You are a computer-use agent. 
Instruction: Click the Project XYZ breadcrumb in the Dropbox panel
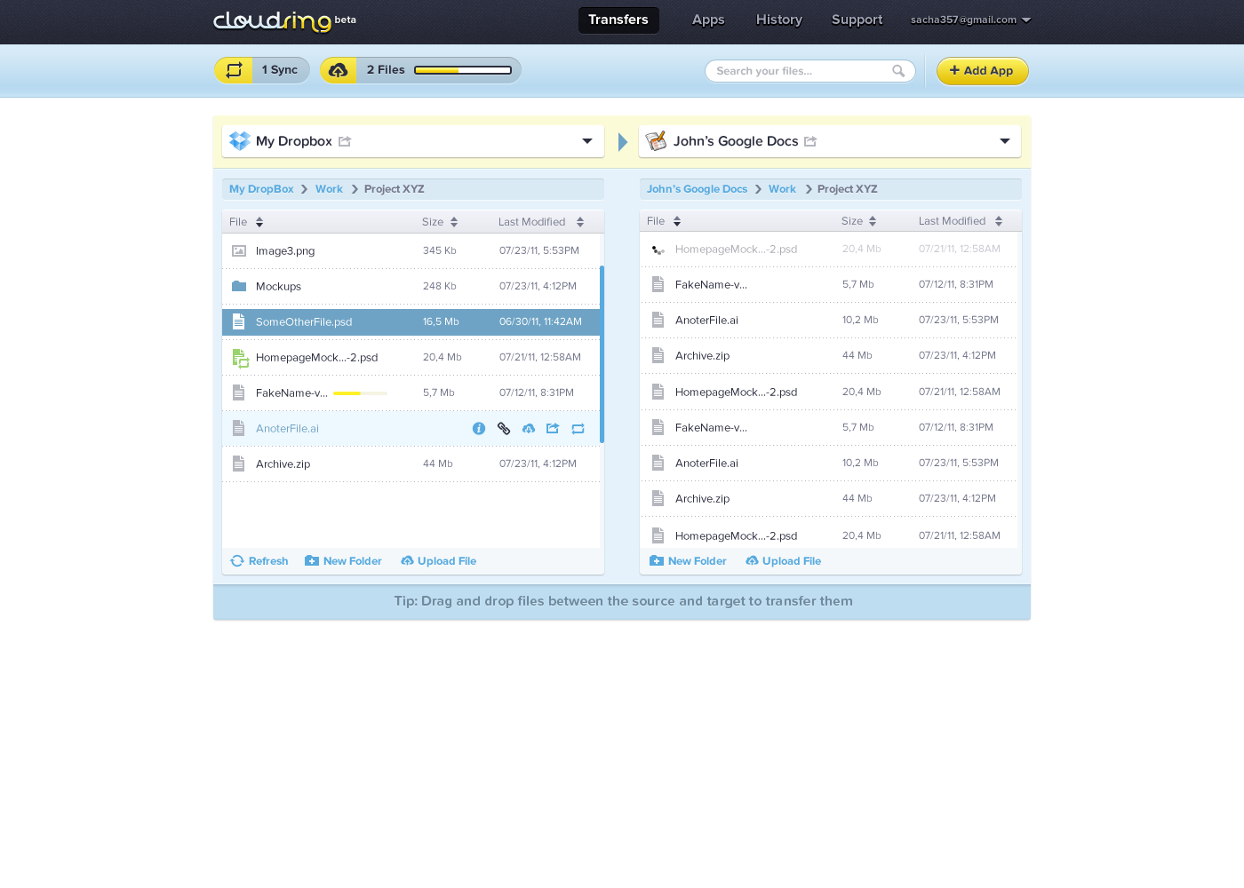pos(394,189)
